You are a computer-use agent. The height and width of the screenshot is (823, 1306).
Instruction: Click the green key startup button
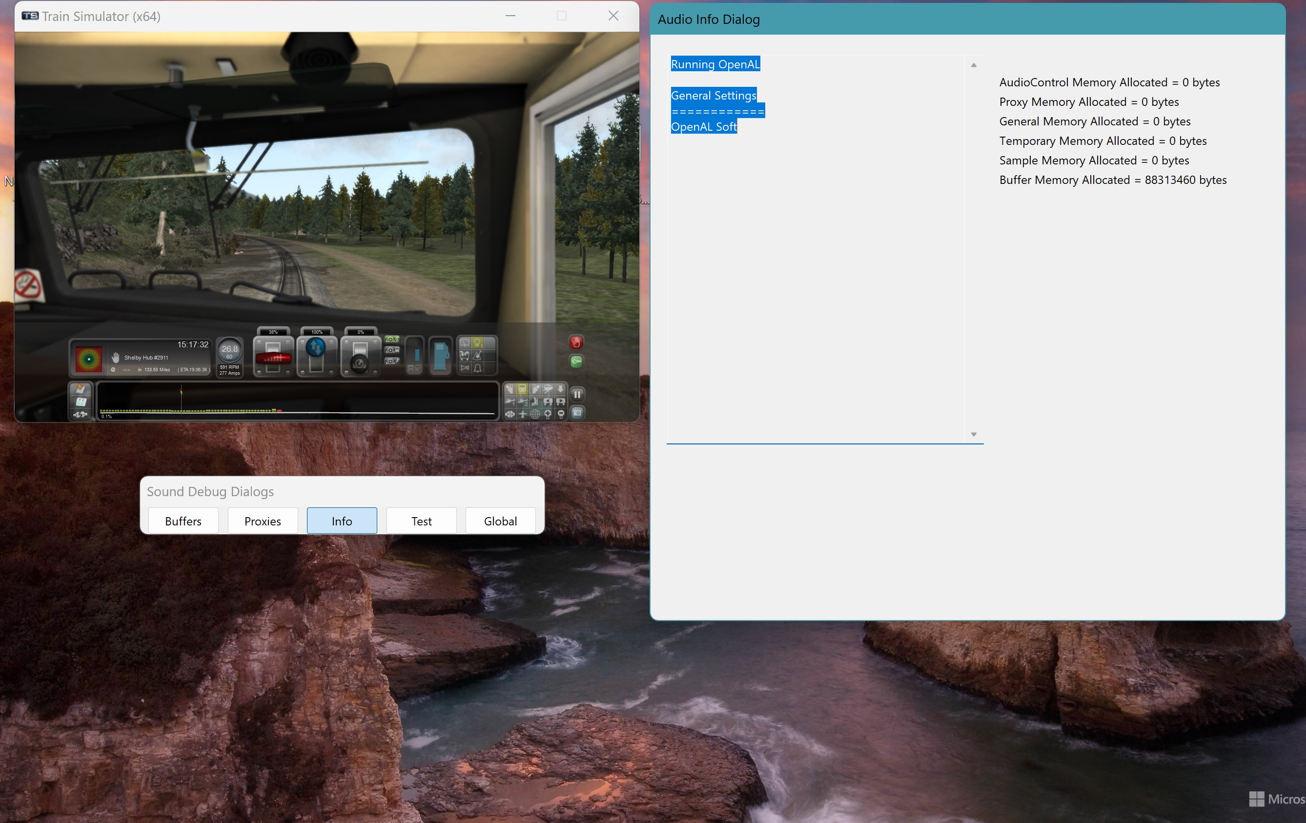pos(576,361)
